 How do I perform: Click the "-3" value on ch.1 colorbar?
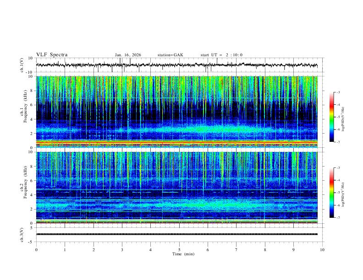[338, 92]
